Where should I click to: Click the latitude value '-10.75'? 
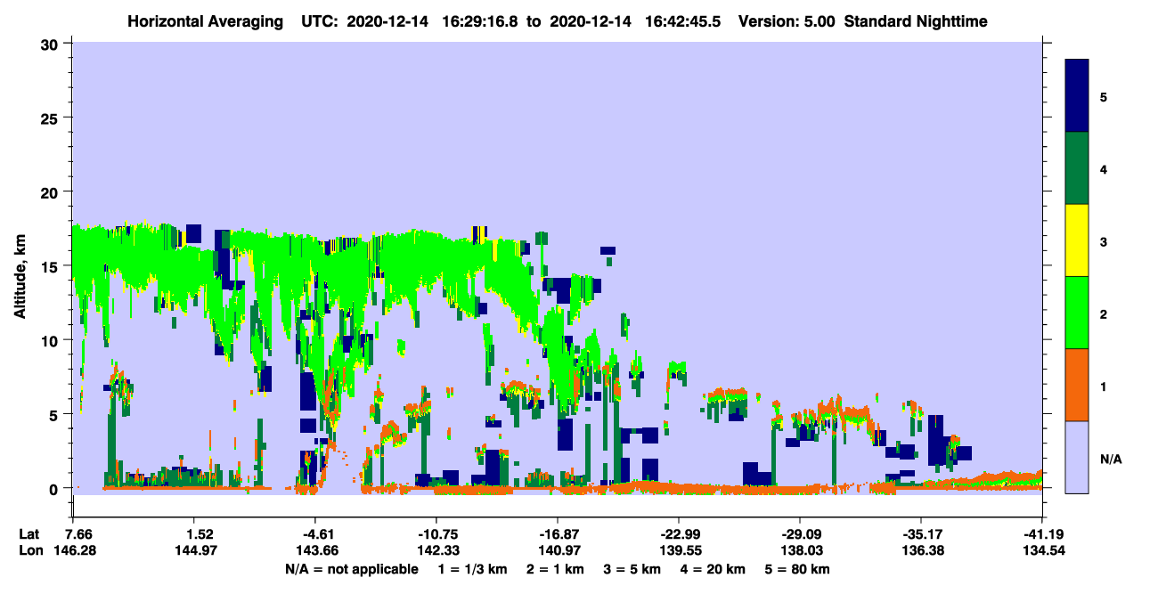click(x=437, y=534)
